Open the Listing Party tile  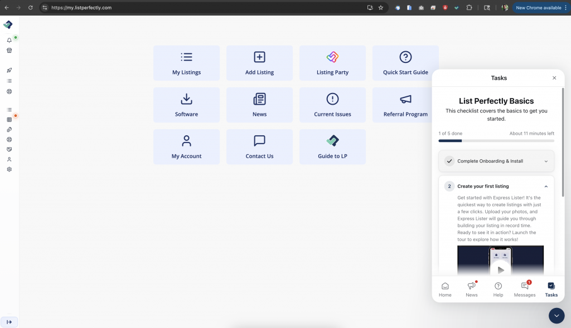[x=332, y=63]
